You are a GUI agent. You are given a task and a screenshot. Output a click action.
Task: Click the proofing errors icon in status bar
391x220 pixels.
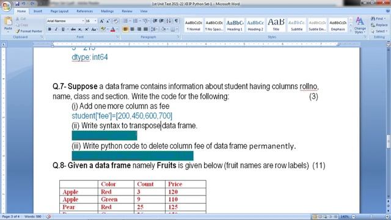coord(49,216)
